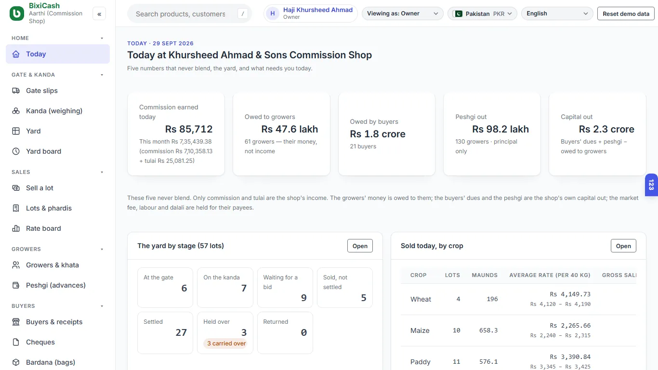
Task: Click the Buyers & receipts store icon
Action: coord(16,322)
